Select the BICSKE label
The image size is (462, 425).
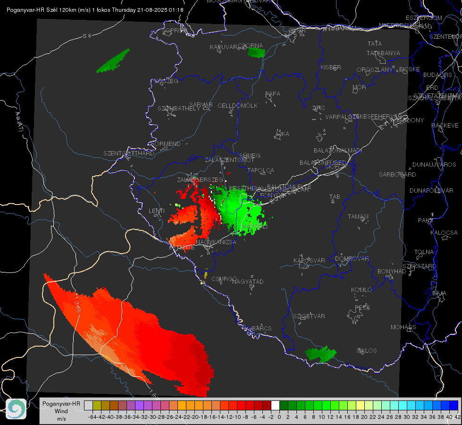click(410, 69)
